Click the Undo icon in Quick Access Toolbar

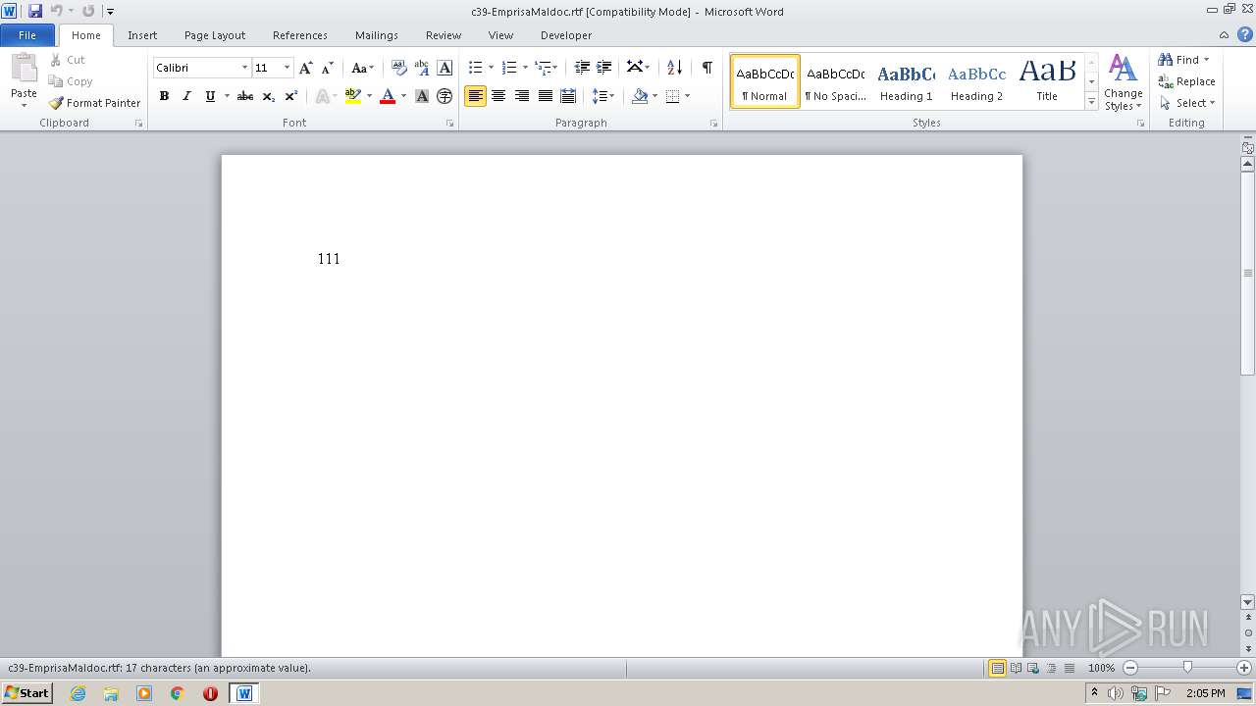(x=56, y=11)
